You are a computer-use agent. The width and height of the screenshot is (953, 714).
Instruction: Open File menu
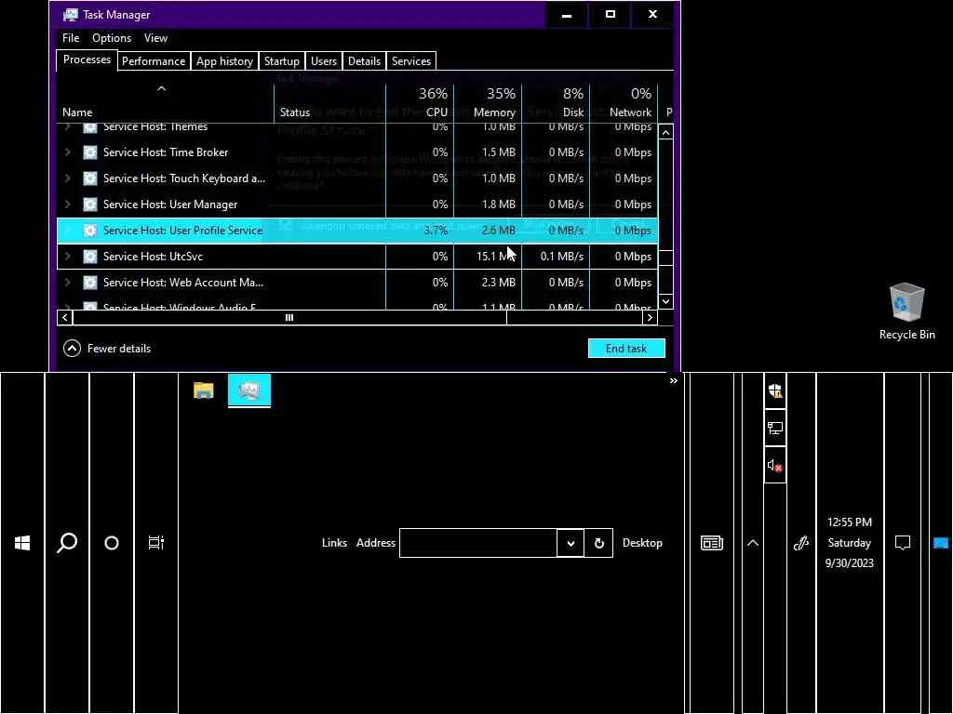pyautogui.click(x=71, y=37)
